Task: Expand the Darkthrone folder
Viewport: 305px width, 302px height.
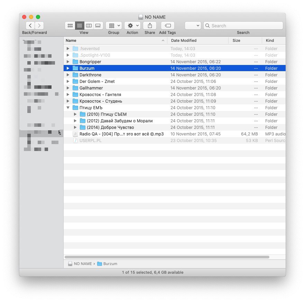Action: click(68, 75)
